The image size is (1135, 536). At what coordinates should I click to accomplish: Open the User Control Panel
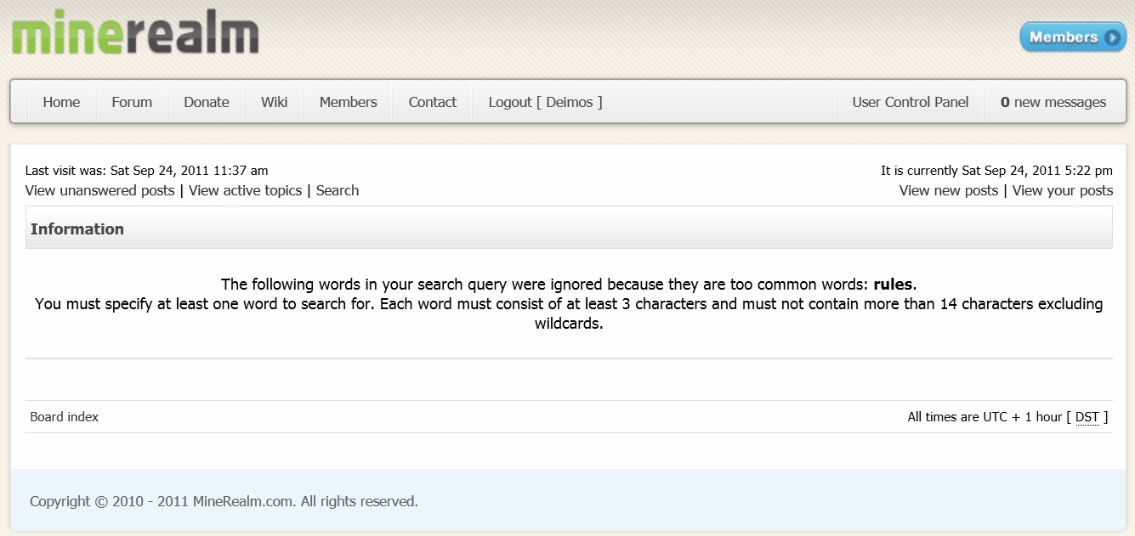click(x=910, y=102)
